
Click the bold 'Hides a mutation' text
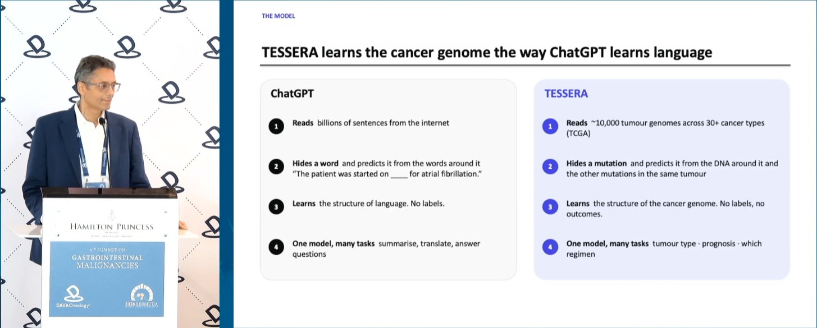point(596,164)
